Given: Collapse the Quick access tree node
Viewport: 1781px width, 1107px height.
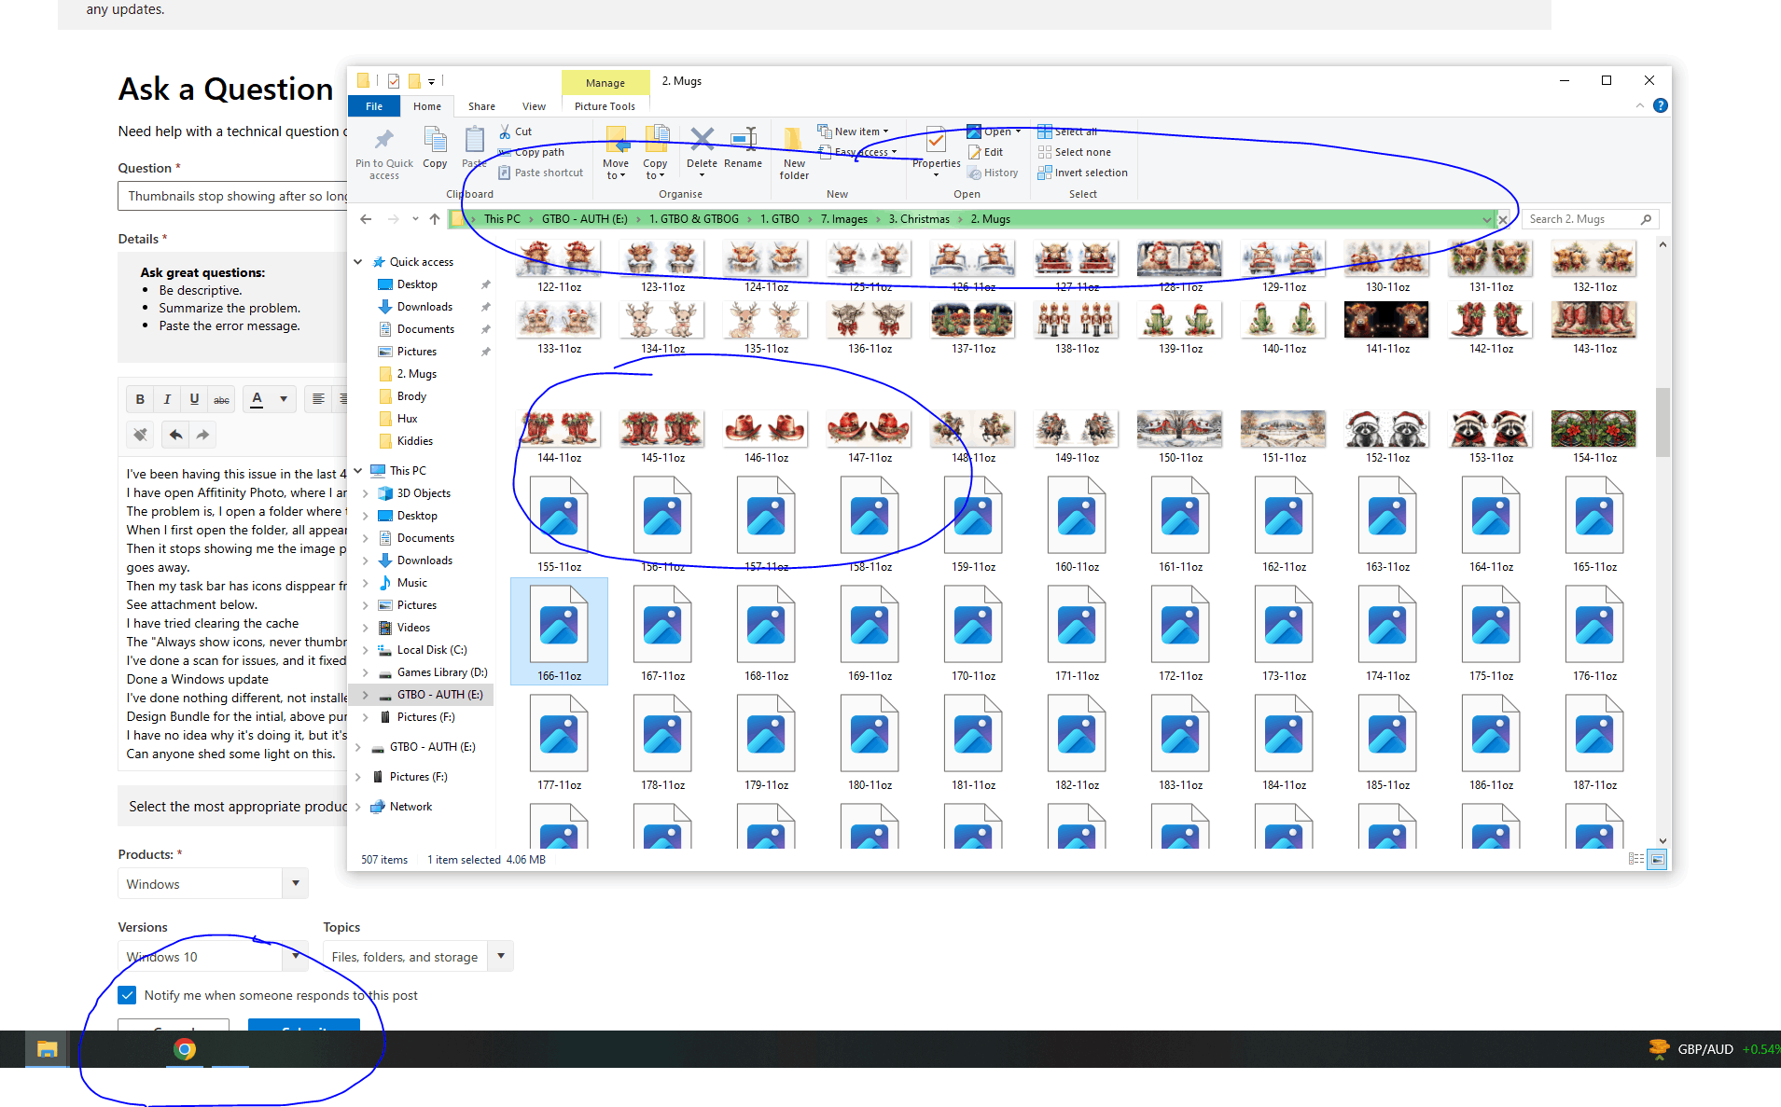Looking at the screenshot, I should pyautogui.click(x=358, y=262).
